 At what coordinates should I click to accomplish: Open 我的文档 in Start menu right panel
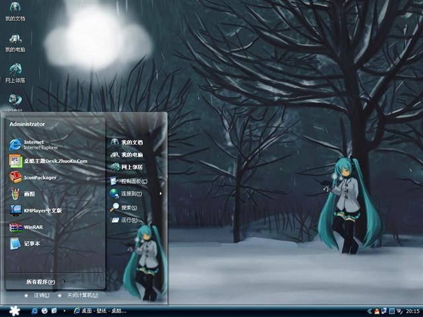coord(127,142)
